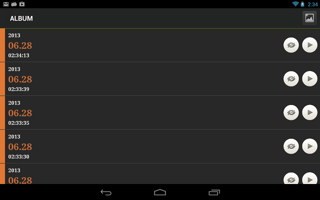Play the 02:34:13 recording
Image resolution: width=320 pixels, height=200 pixels.
310,45
